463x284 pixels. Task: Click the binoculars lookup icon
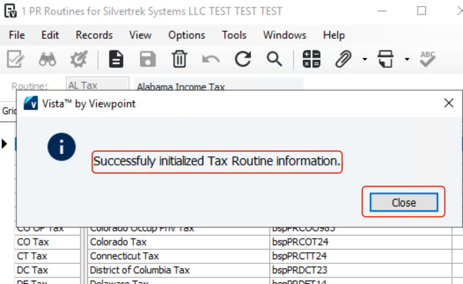tap(48, 59)
